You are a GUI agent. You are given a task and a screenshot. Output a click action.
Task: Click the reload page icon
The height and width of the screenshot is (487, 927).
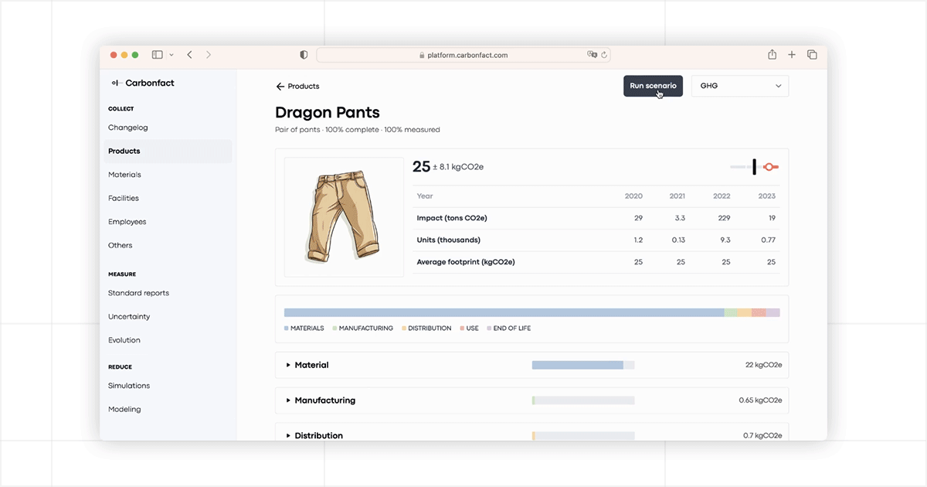(x=603, y=54)
